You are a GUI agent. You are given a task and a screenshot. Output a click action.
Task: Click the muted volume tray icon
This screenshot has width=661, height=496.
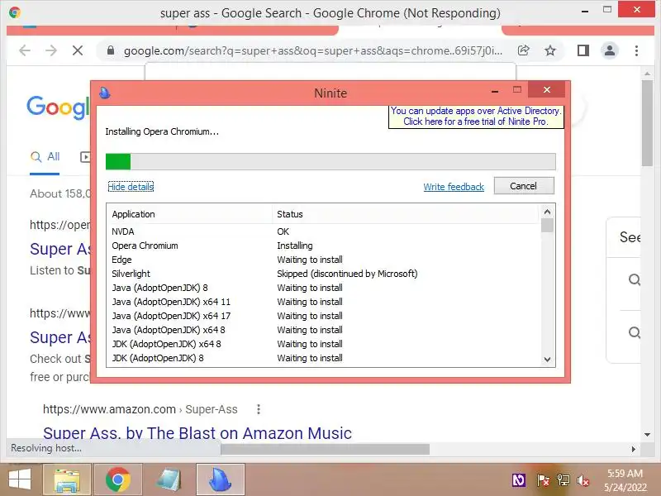[583, 480]
